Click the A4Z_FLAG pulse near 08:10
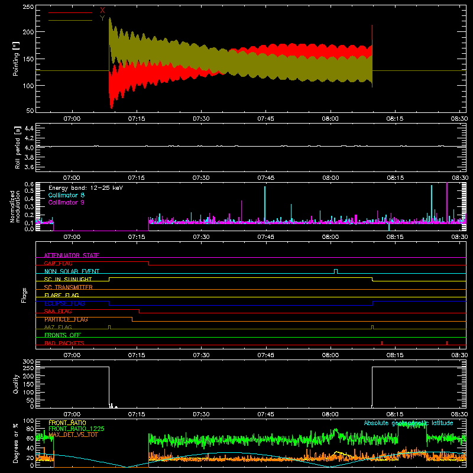 tap(372, 327)
